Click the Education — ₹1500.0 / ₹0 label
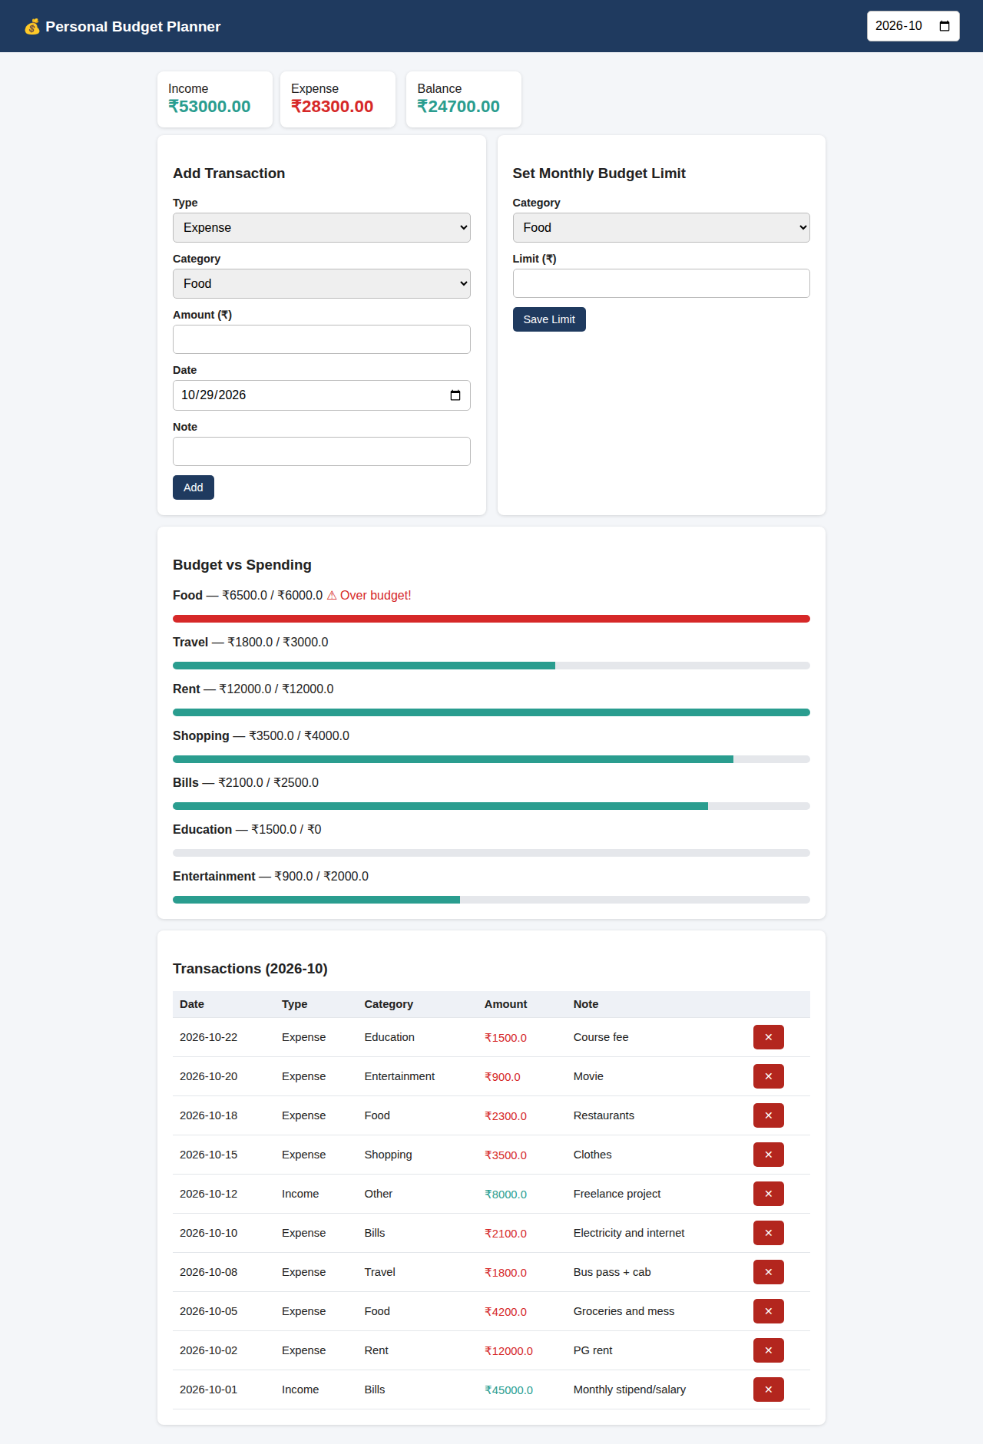 click(247, 830)
